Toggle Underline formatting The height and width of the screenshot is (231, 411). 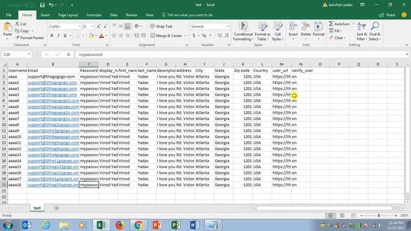point(65,36)
